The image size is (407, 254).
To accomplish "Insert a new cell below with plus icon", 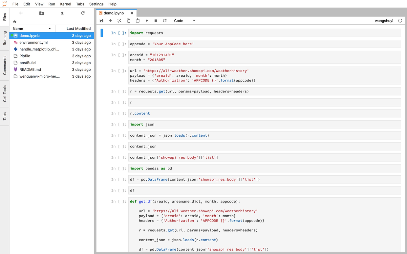I will coord(111,21).
